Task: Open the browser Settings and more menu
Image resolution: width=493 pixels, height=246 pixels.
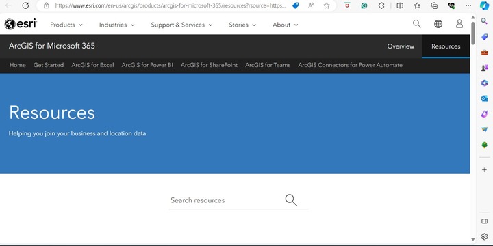Action: (x=468, y=5)
